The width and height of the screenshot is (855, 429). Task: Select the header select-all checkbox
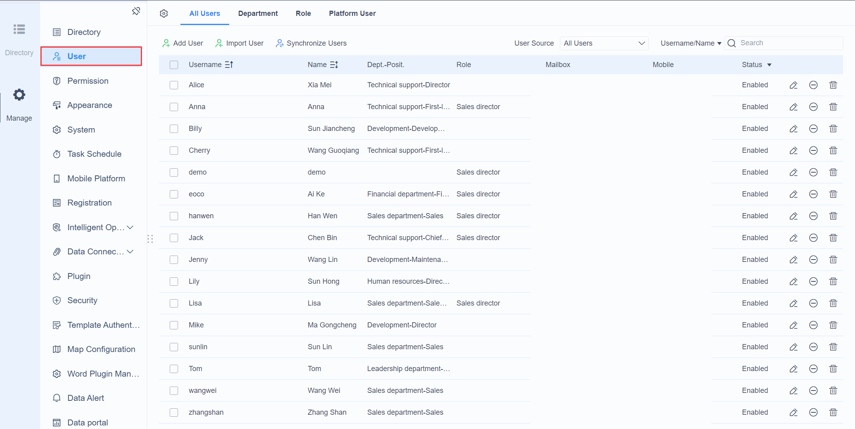pyautogui.click(x=174, y=65)
